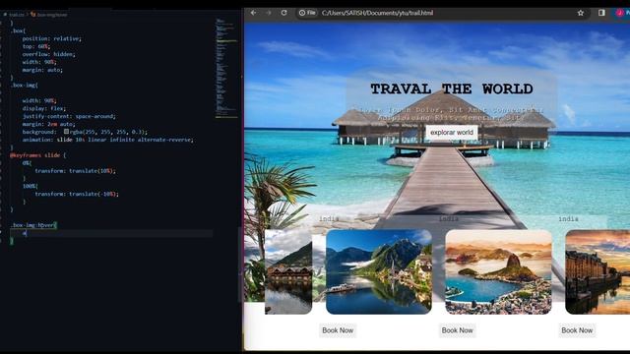Click the 'TRAVAL THE WORLD' heading
630x354 pixels.
(x=452, y=88)
